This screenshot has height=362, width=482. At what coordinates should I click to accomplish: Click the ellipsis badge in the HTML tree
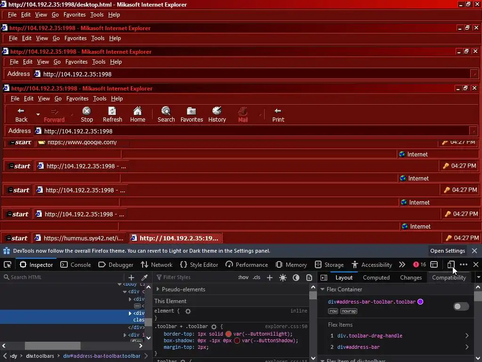tap(137, 306)
